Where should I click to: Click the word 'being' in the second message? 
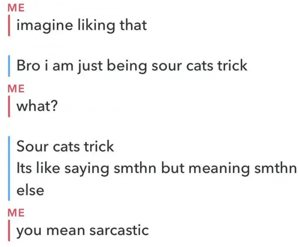(x=127, y=66)
